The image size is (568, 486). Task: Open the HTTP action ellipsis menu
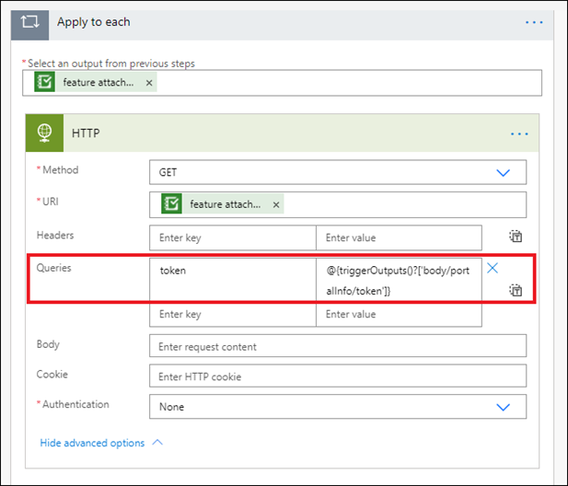tap(519, 134)
